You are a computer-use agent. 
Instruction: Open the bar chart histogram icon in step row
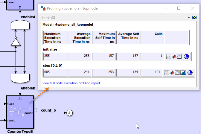pyautogui.click(x=183, y=73)
